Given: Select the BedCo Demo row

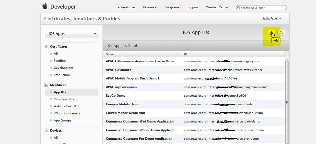Looking at the screenshot, I should click(x=194, y=96).
